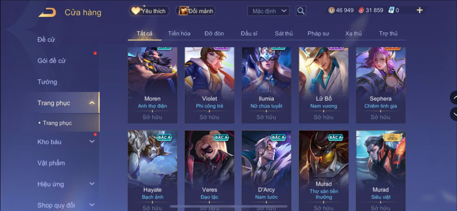Switch to the Tiến hóa tab
This screenshot has width=457, height=211.
[179, 33]
